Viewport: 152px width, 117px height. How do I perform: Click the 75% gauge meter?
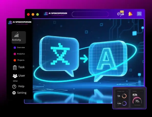pos(137,101)
